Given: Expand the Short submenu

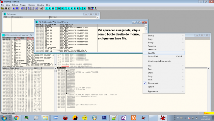Looking at the screenshot, I should (x=164, y=73).
